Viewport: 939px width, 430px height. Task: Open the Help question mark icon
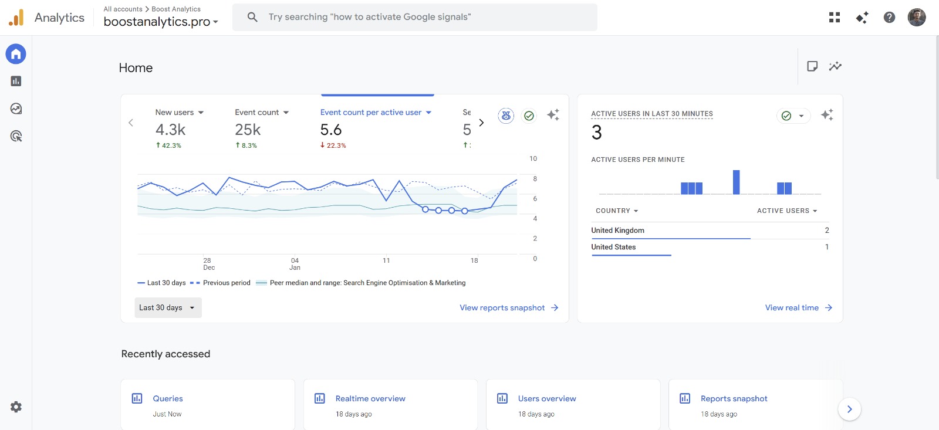click(x=889, y=18)
